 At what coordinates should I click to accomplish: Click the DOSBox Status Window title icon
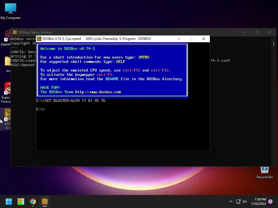15,32
